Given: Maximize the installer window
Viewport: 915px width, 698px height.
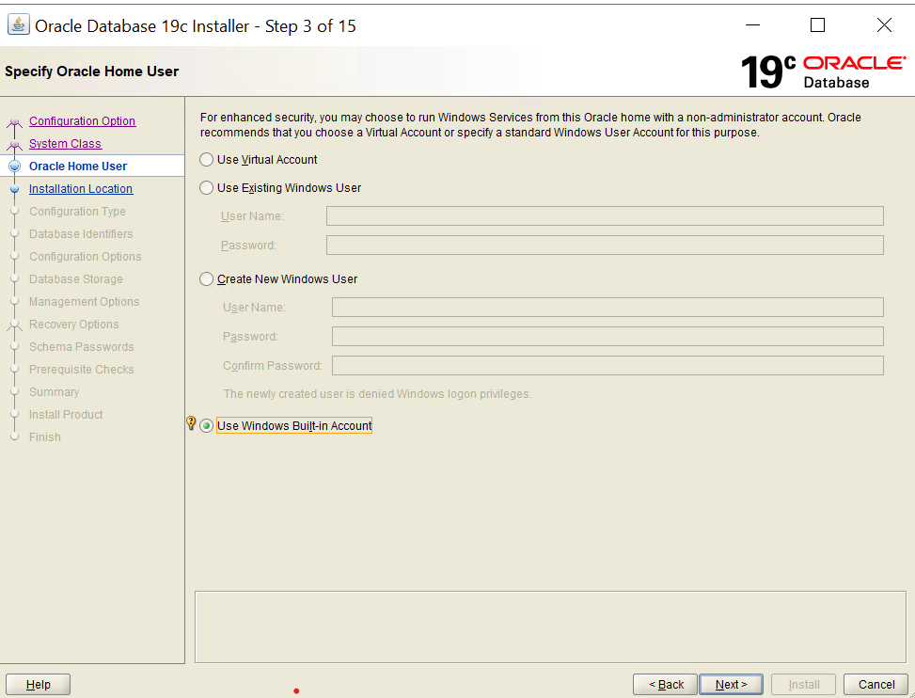Looking at the screenshot, I should (817, 25).
